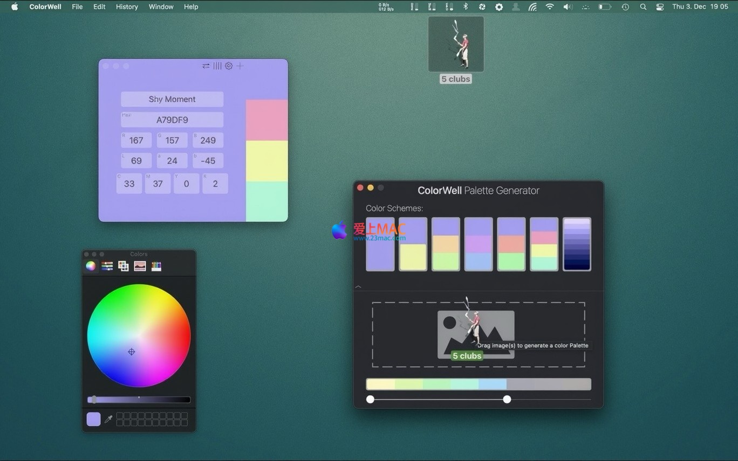738x461 pixels.
Task: Choose the dark blue shades color scheme
Action: click(577, 244)
